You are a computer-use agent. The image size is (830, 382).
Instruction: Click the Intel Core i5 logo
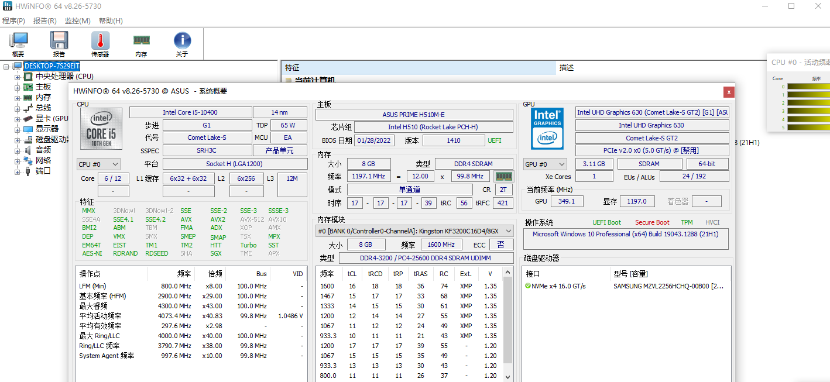(x=101, y=129)
